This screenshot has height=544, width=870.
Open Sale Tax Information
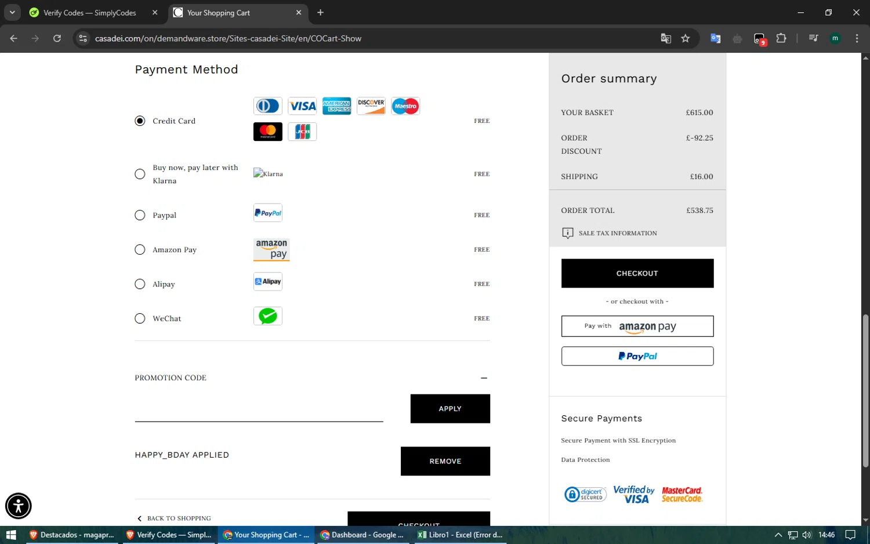click(x=609, y=233)
